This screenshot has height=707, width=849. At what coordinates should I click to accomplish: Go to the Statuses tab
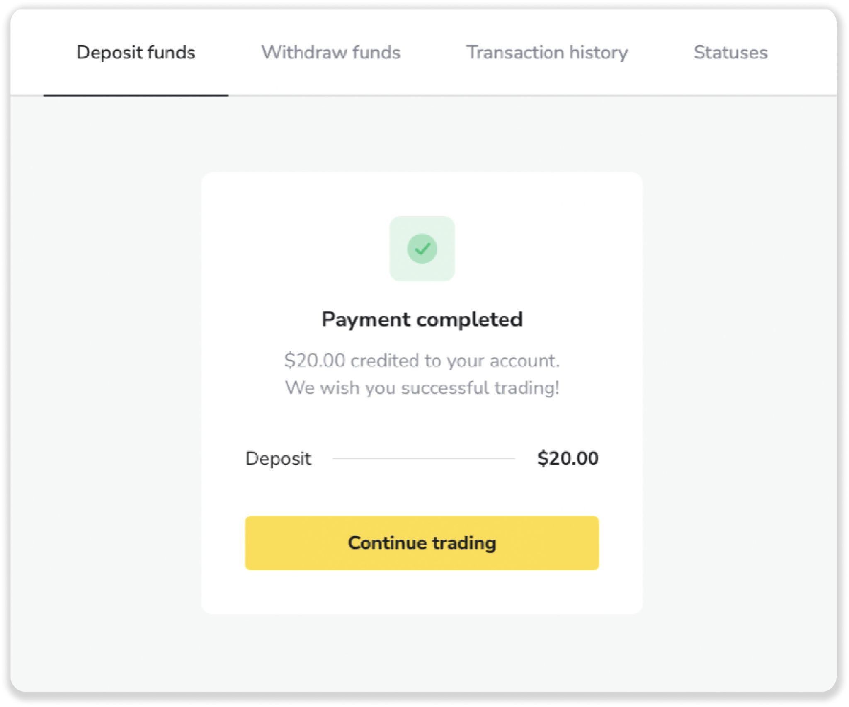pos(730,53)
